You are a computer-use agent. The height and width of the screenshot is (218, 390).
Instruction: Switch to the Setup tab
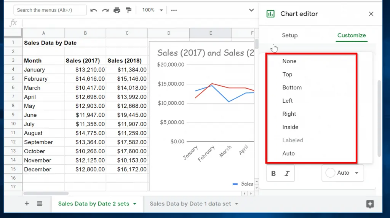[289, 35]
